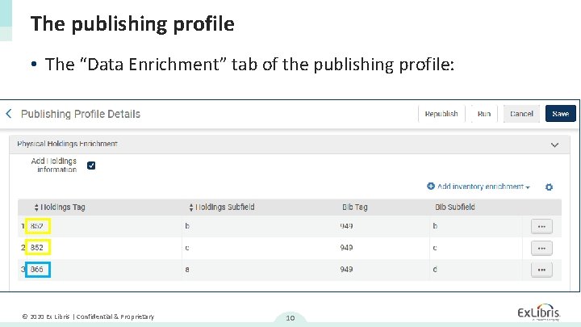Click the ExLibris logo
Screen dimensions: 581x327
[x=539, y=312]
